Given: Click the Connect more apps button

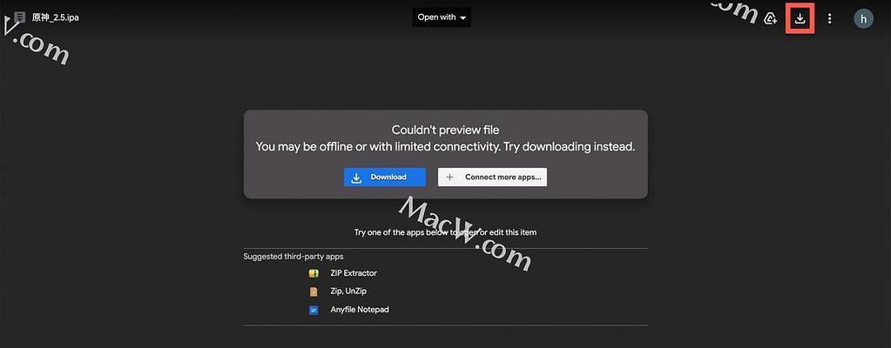Looking at the screenshot, I should click(492, 177).
